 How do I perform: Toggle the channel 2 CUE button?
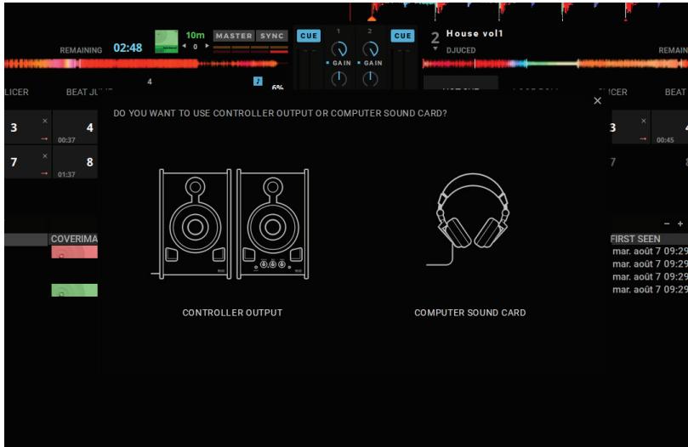click(x=402, y=36)
